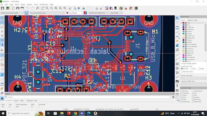Lock the selected items
The width and height of the screenshot is (207, 116).
point(97,8)
